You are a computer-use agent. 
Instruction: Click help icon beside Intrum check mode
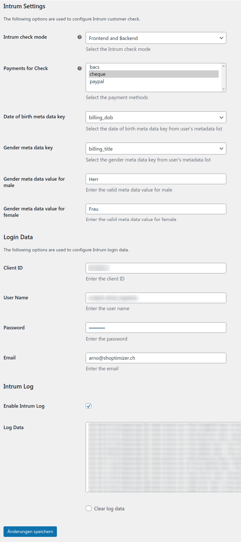(x=80, y=37)
